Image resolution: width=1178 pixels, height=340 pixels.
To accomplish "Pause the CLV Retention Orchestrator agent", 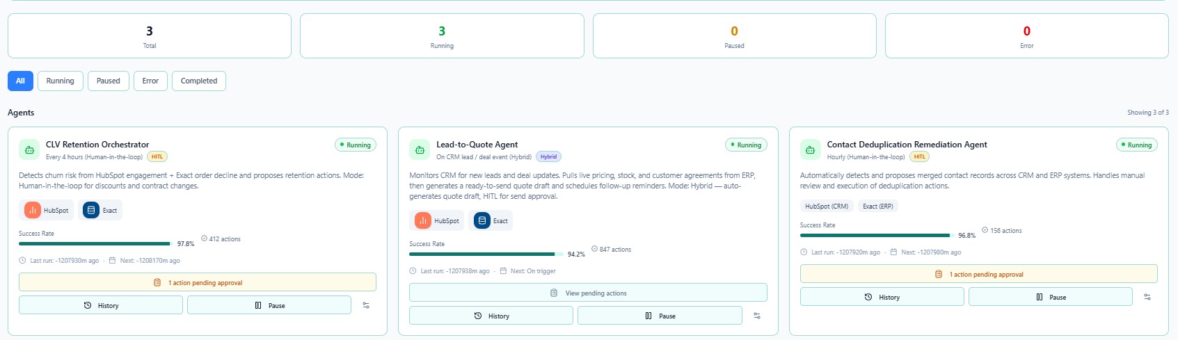I will point(269,305).
